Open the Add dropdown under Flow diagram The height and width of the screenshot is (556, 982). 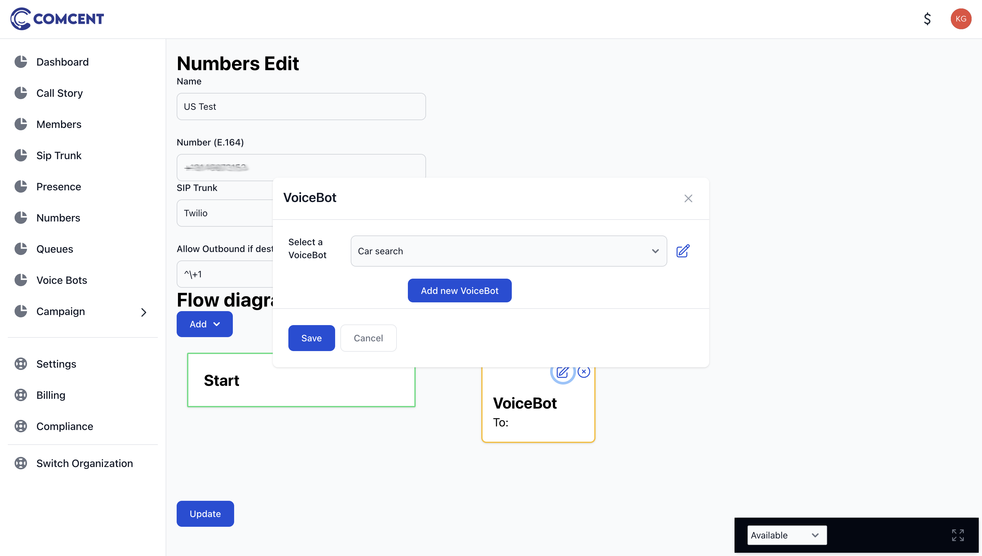tap(205, 324)
